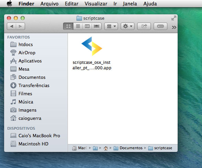Viewport: 202px width, 168px height.
Task: Go back with the left arrow button
Action: click(11, 26)
